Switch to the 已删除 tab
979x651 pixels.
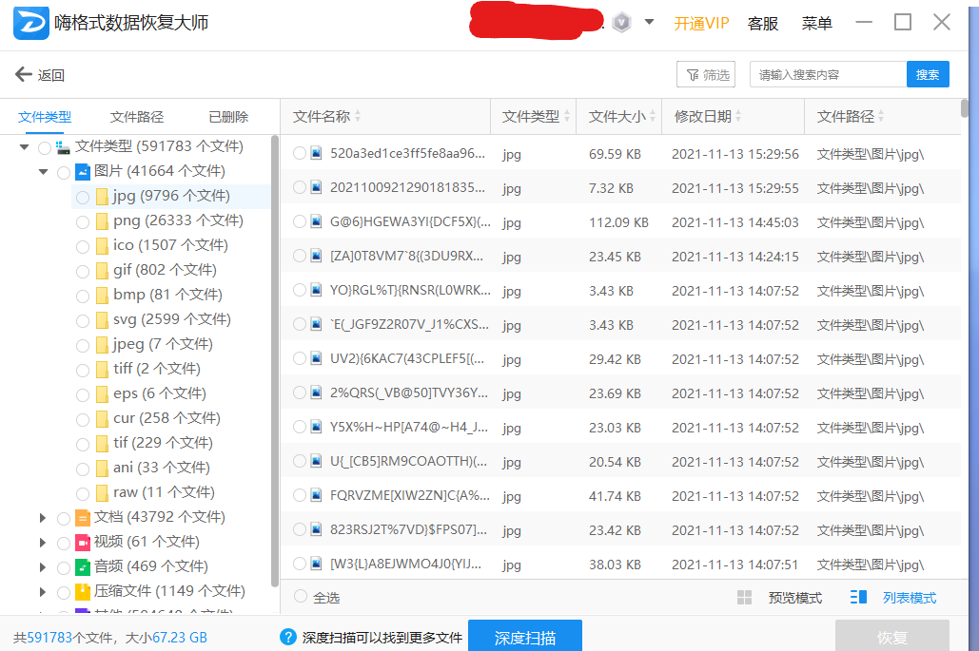tap(228, 117)
